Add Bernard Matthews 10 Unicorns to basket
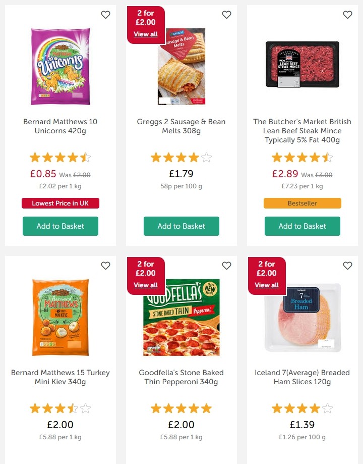Image resolution: width=363 pixels, height=464 pixels. coord(60,226)
